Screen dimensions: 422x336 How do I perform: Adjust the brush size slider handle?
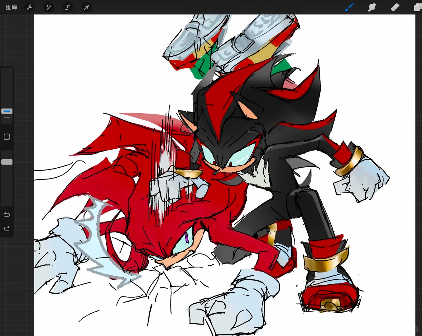click(x=7, y=111)
